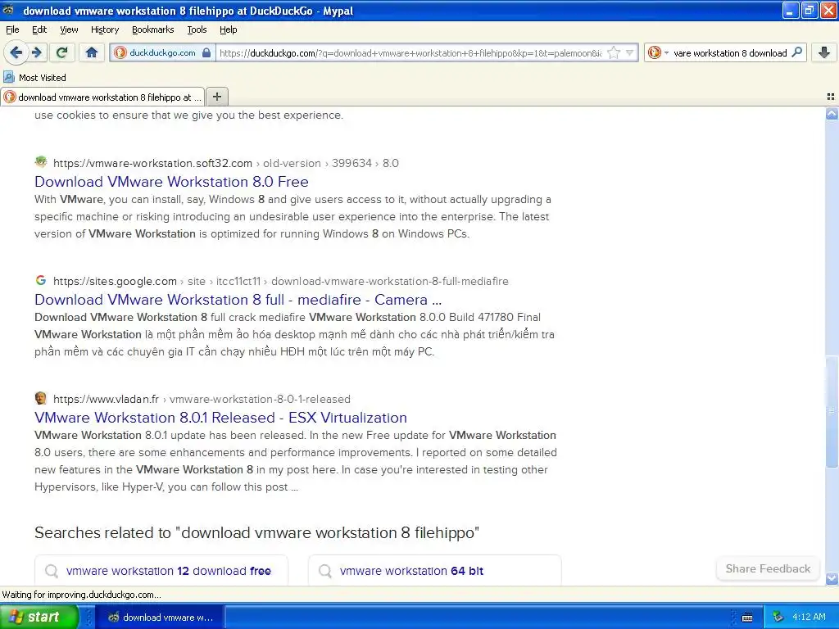Go forward with the Forward arrow button
Viewport: 839px width, 629px height.
36,52
